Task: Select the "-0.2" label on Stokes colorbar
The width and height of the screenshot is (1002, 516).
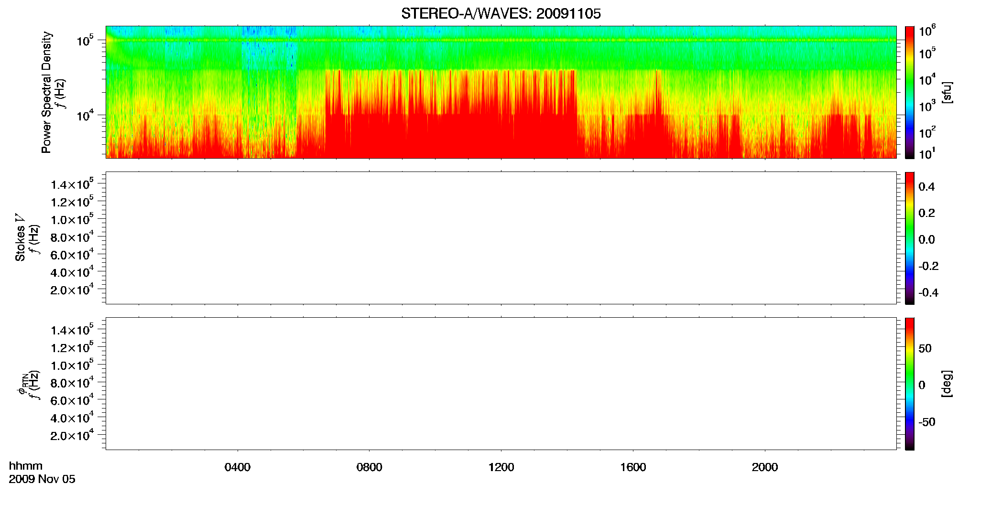Action: 928,266
